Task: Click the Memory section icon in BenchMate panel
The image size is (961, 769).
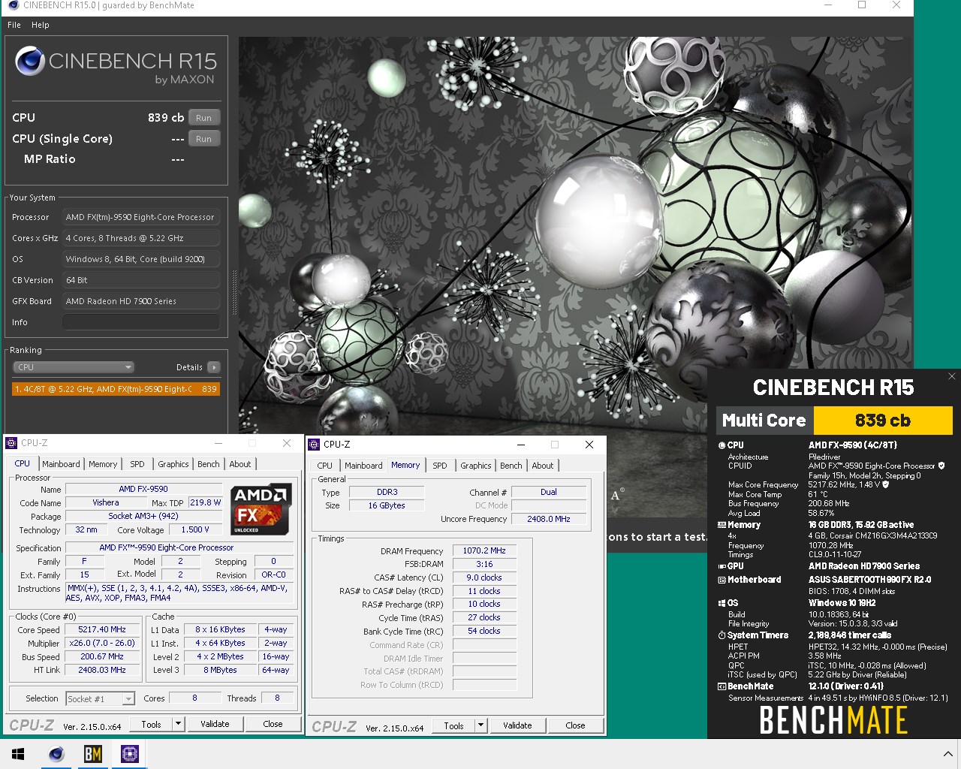Action: [x=722, y=525]
